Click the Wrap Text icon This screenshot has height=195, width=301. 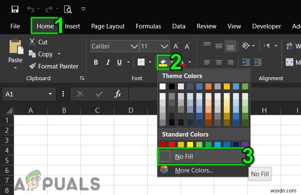pyautogui.click(x=289, y=46)
